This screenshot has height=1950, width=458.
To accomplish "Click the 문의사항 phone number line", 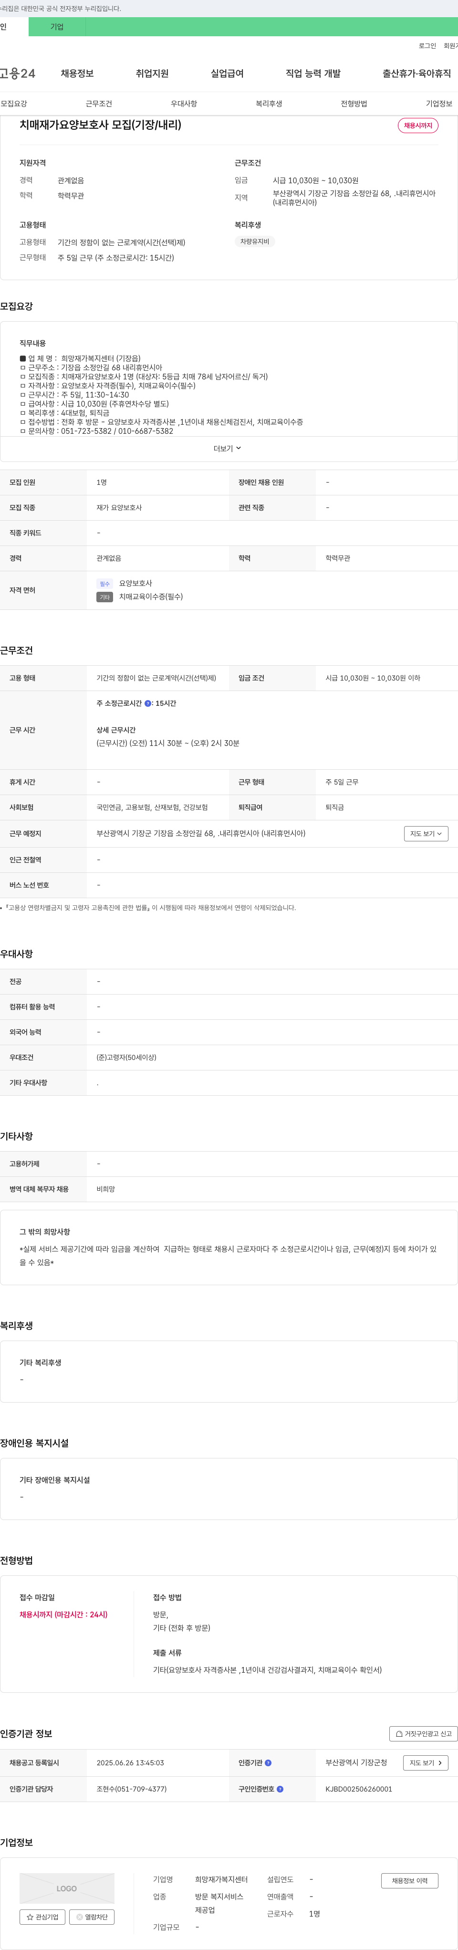I will (x=96, y=431).
